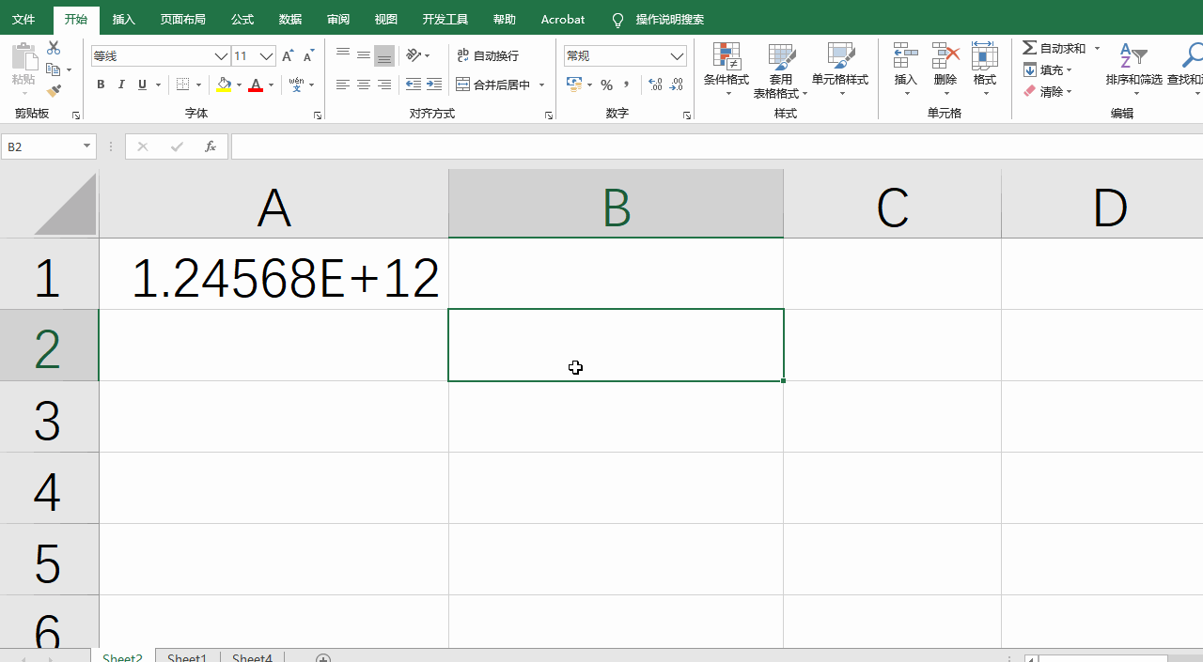Image resolution: width=1203 pixels, height=662 pixels.
Task: Center cell text horizontally
Action: click(x=364, y=85)
